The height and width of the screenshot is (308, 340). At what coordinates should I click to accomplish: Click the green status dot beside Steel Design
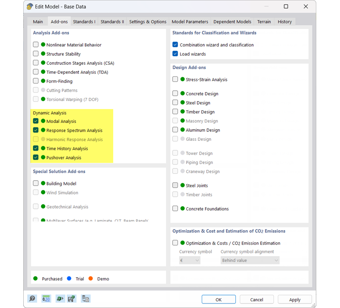point(183,102)
